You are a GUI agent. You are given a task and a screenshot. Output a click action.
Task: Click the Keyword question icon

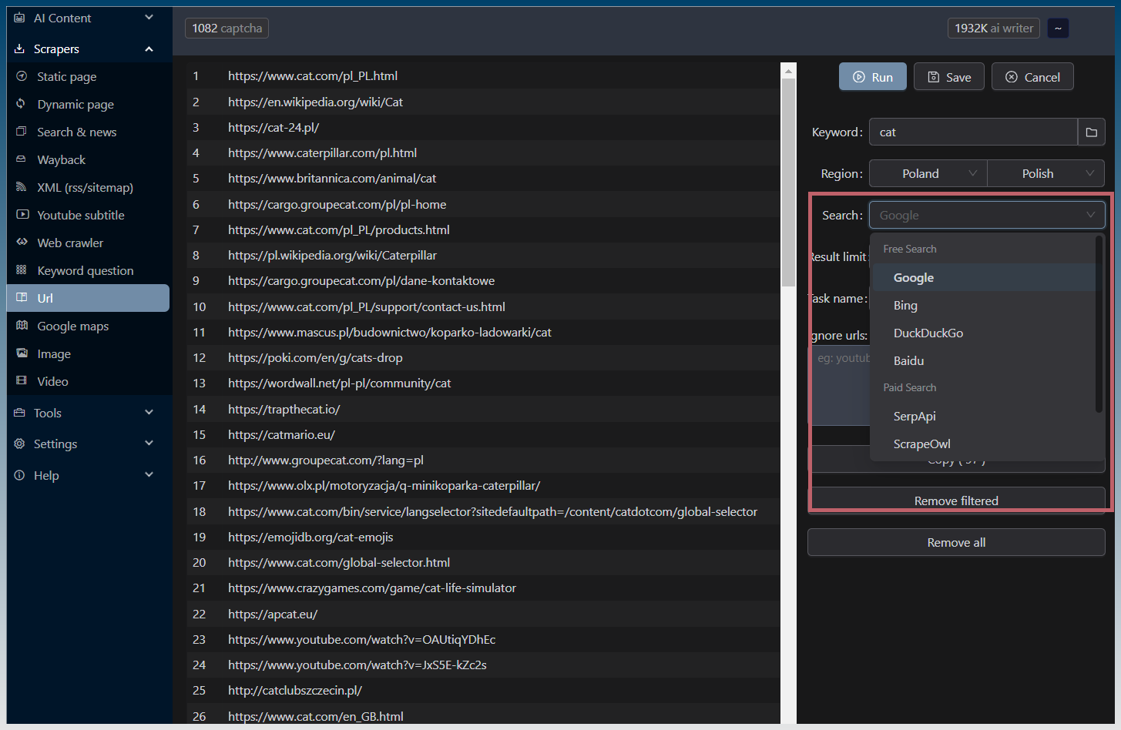click(x=22, y=270)
